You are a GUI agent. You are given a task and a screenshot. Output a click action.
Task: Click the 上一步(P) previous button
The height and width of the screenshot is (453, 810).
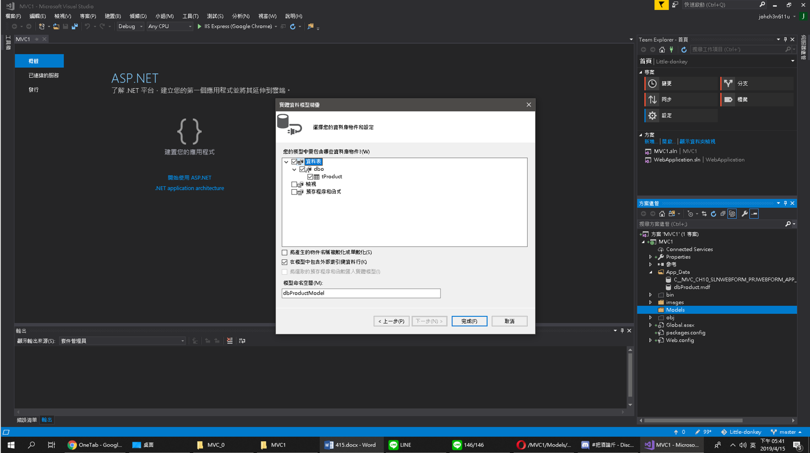click(391, 321)
